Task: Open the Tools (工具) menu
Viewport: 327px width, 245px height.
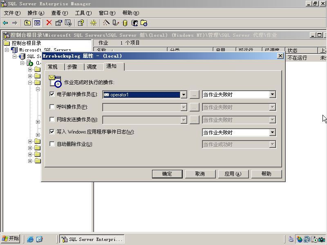Action: [83, 13]
